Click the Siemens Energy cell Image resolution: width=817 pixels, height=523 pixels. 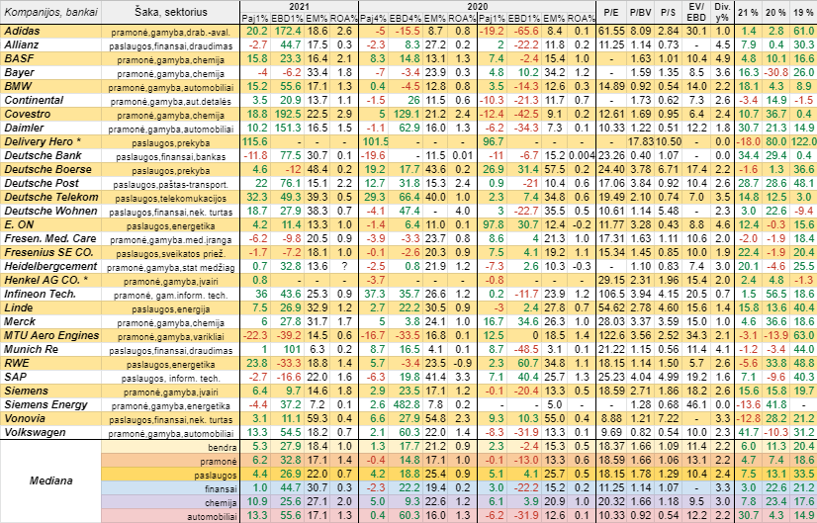pyautogui.click(x=50, y=404)
